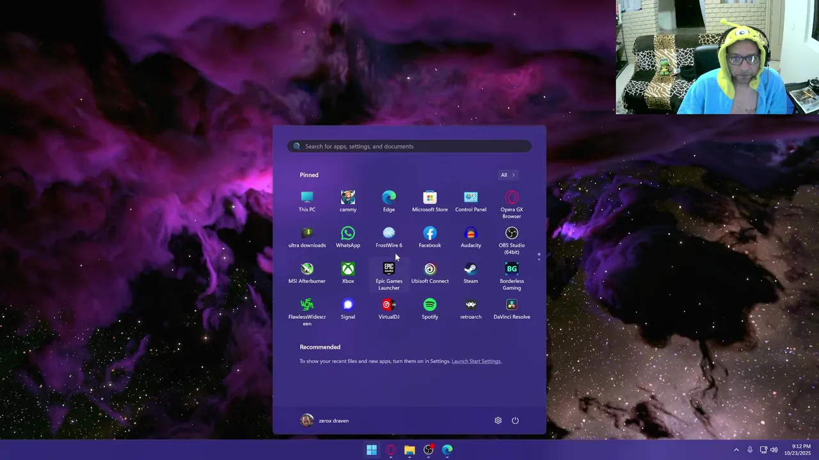The height and width of the screenshot is (460, 819).
Task: Click the Start menu search box
Action: click(x=409, y=146)
